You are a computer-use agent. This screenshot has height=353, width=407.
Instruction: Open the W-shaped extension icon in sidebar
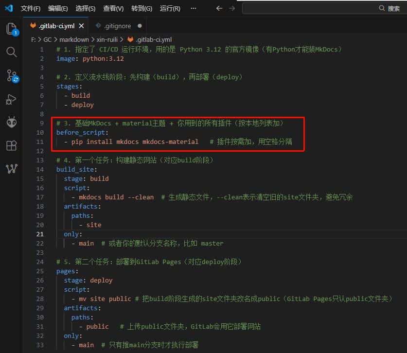coord(12,168)
